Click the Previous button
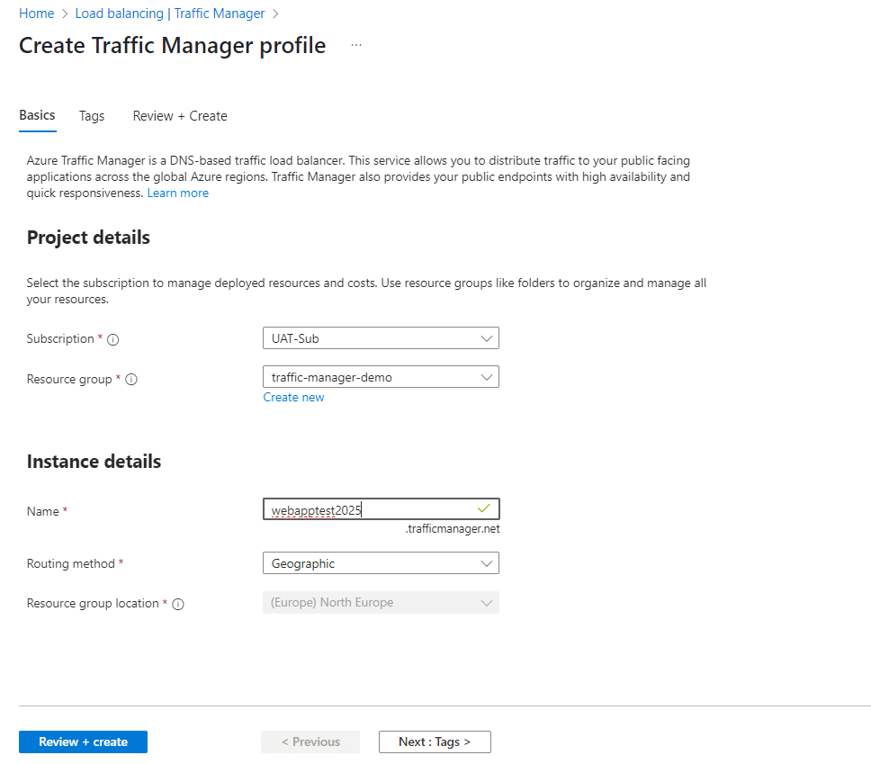The width and height of the screenshot is (871, 764). [x=310, y=742]
